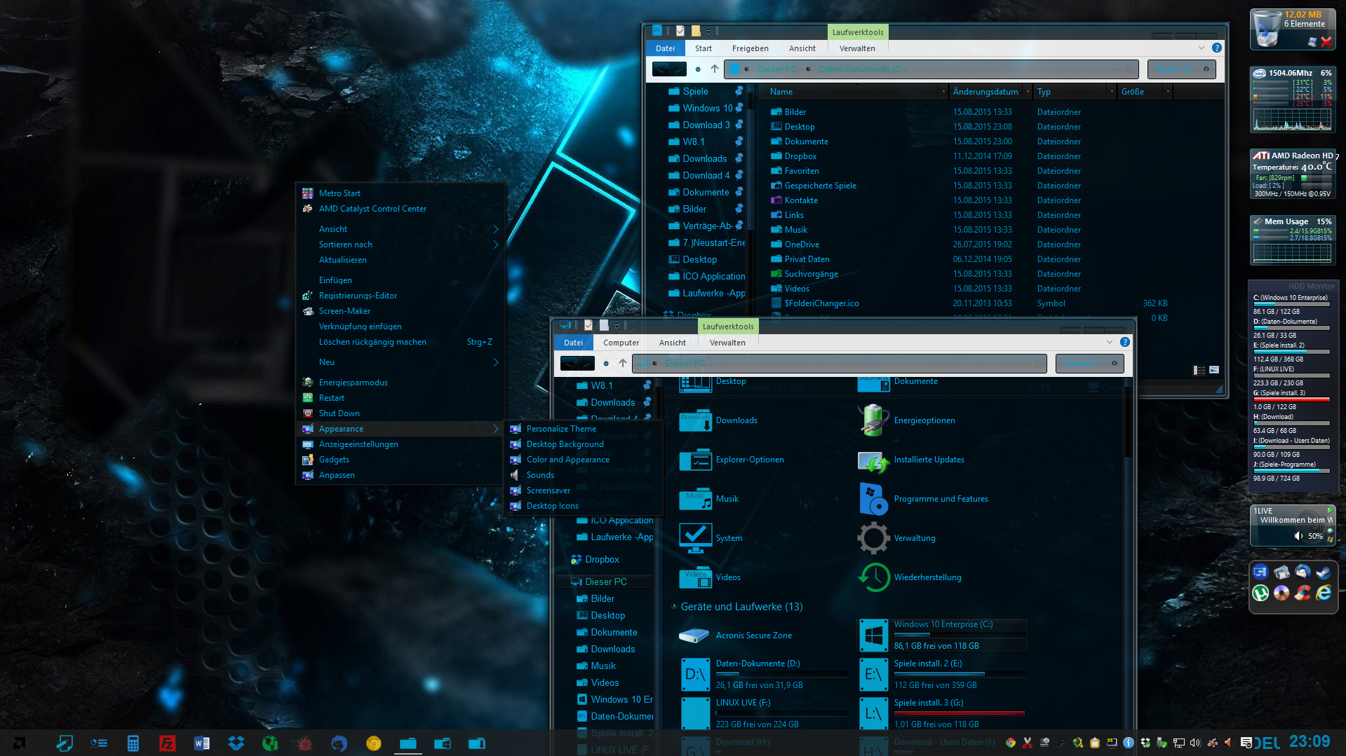
Task: Click the address bar in lower Explorer window
Action: pos(842,363)
